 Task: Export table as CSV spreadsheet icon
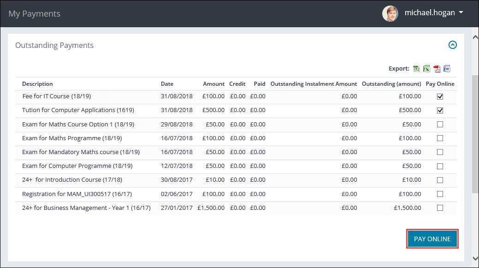click(416, 68)
